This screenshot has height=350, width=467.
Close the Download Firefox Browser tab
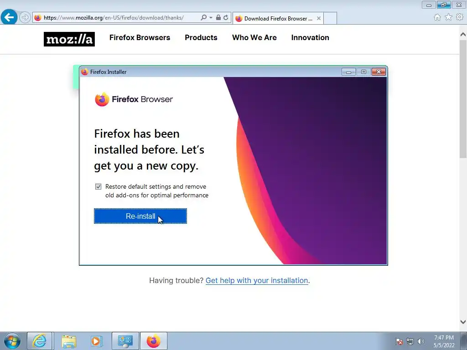click(319, 18)
